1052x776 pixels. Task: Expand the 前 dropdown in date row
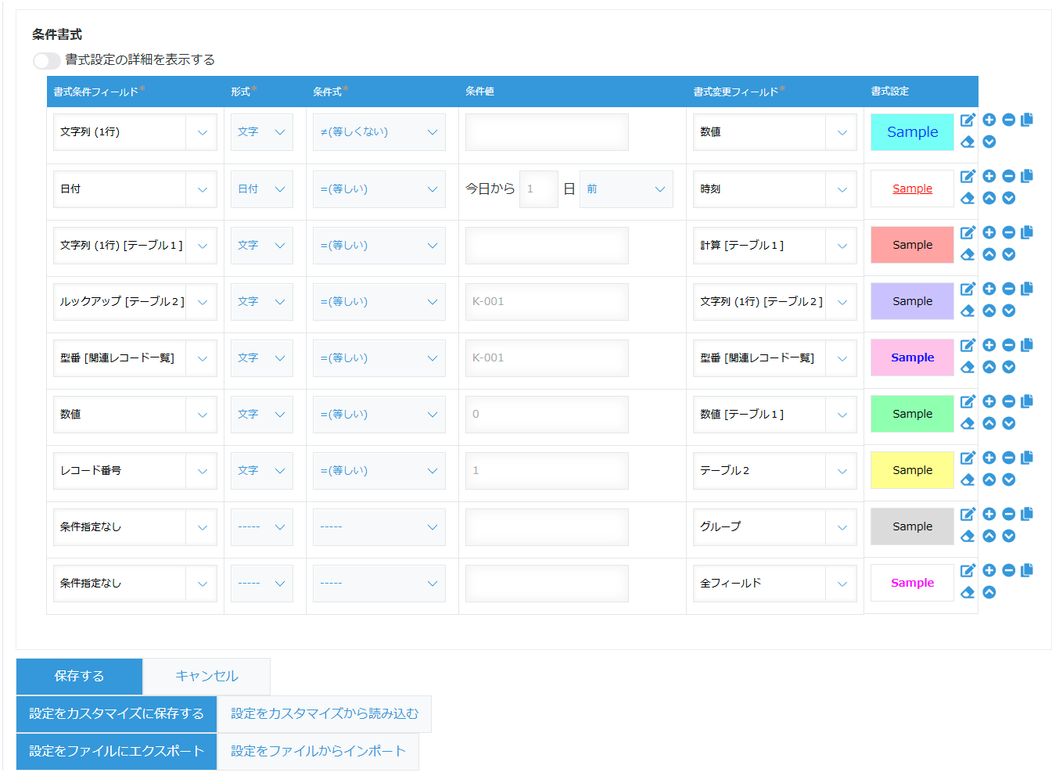[626, 189]
